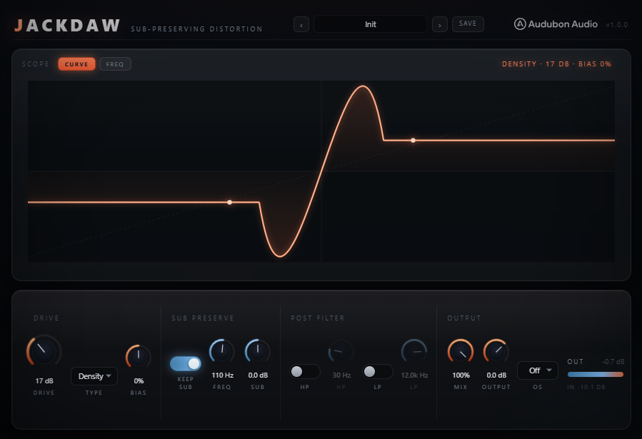Open the Density type dropdown
This screenshot has height=439, width=642.
click(x=94, y=376)
